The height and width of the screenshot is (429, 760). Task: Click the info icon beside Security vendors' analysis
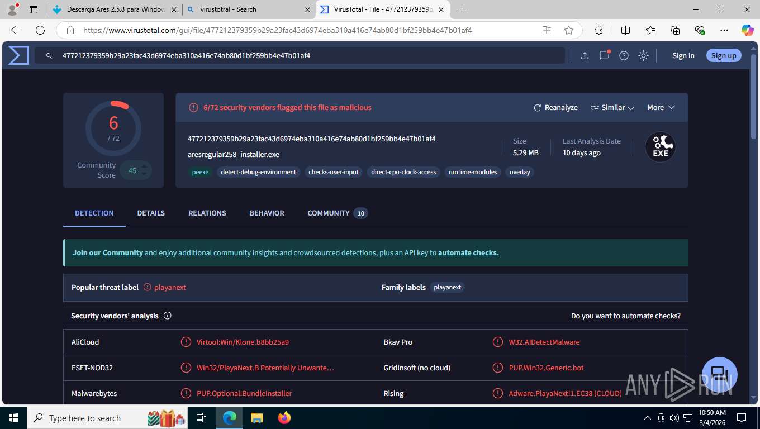point(167,316)
